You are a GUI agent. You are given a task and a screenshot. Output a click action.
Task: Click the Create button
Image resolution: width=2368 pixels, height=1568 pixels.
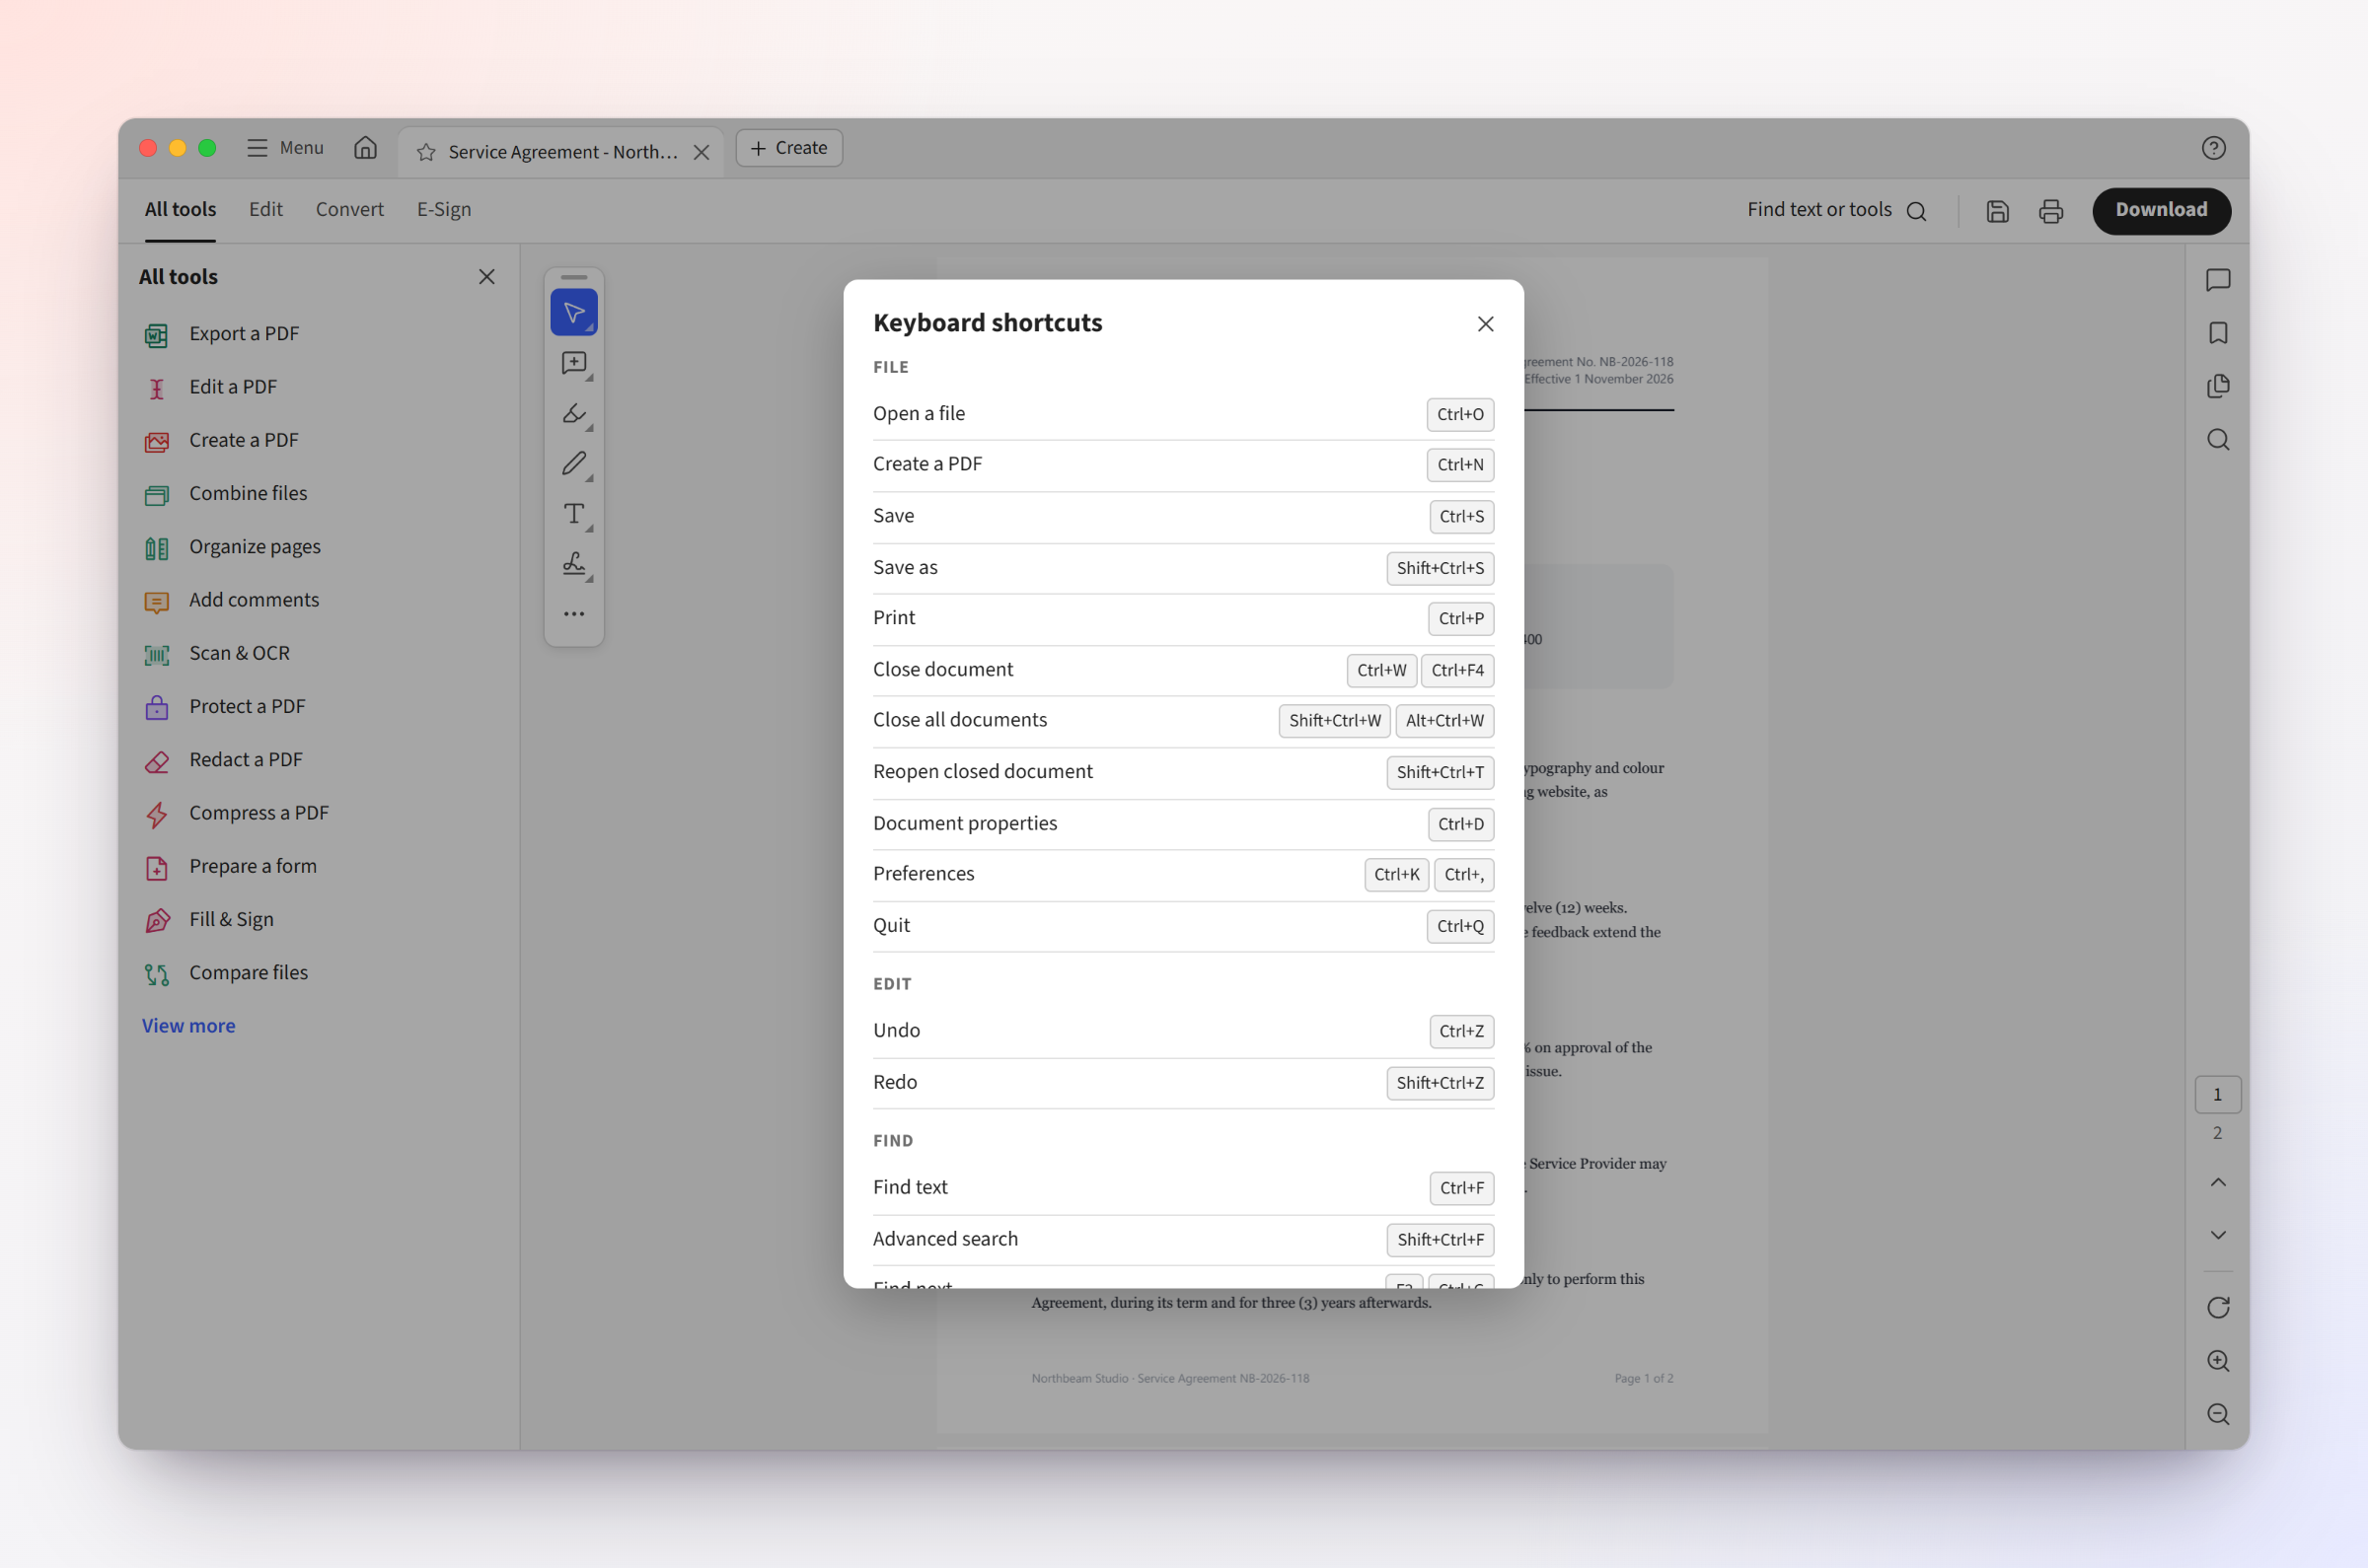(788, 148)
